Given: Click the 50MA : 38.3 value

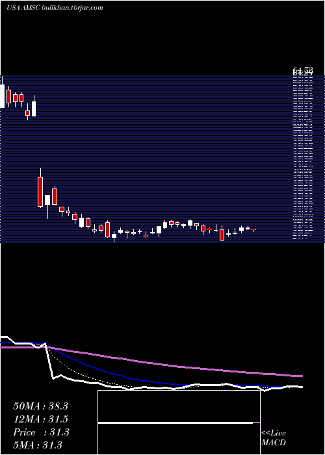Looking at the screenshot, I should coord(40,406).
